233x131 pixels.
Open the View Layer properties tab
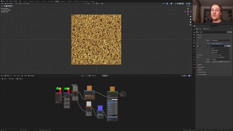[194, 38]
